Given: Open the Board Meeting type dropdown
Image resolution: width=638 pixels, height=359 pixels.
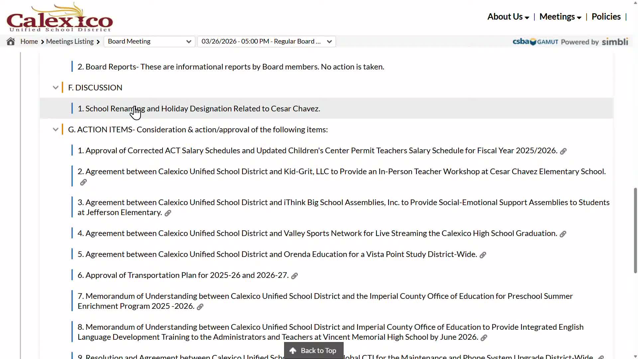Looking at the screenshot, I should (149, 42).
